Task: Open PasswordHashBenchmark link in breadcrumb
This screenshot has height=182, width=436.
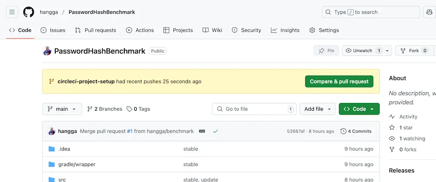Action: tap(102, 12)
